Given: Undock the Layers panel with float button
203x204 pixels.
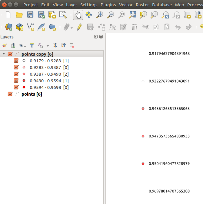Looking at the screenshot, I should click(x=96, y=37).
